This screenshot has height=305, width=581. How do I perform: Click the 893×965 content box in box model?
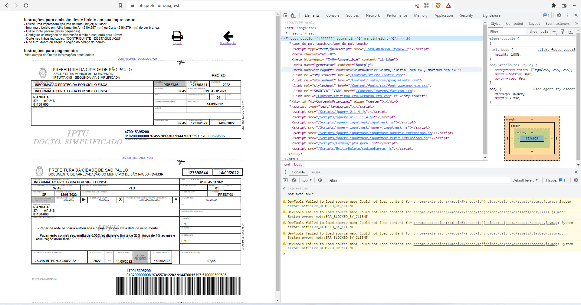(532, 138)
